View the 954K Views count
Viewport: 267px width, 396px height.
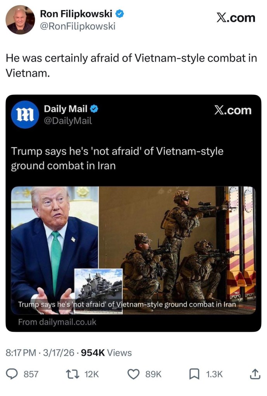(106, 353)
